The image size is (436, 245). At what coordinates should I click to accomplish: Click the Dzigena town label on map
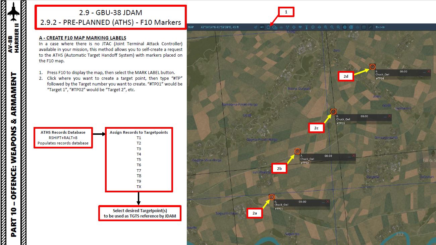[373, 177]
